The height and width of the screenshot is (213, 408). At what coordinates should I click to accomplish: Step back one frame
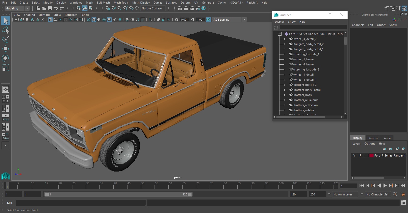click(x=367, y=186)
